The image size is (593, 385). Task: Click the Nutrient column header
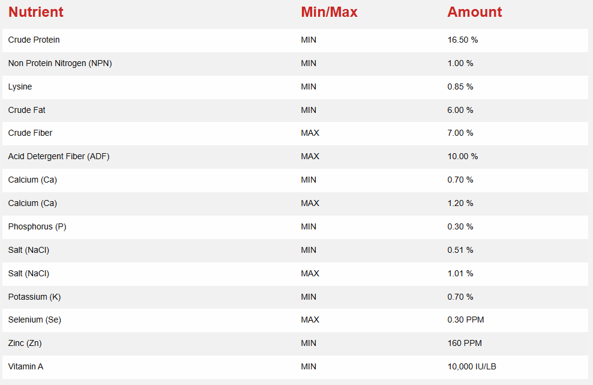[x=36, y=12]
